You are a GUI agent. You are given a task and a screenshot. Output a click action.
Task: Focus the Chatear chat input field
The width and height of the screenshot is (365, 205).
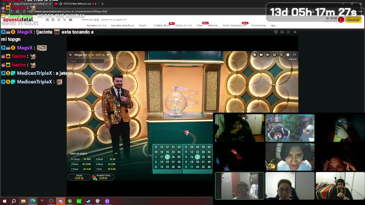tap(86, 61)
